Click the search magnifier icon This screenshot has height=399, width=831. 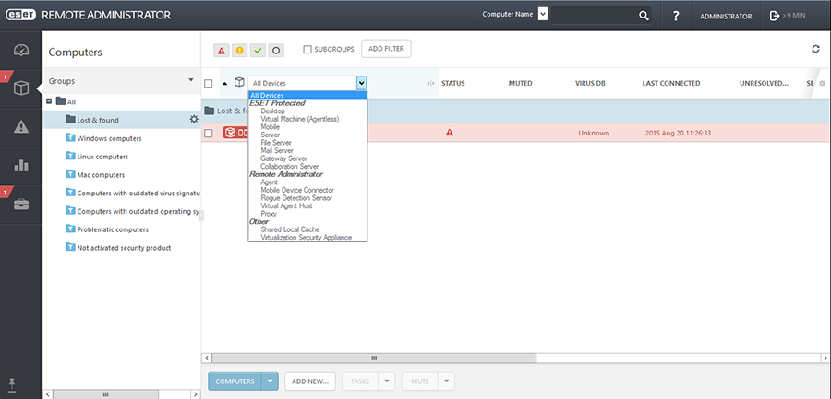tap(644, 16)
